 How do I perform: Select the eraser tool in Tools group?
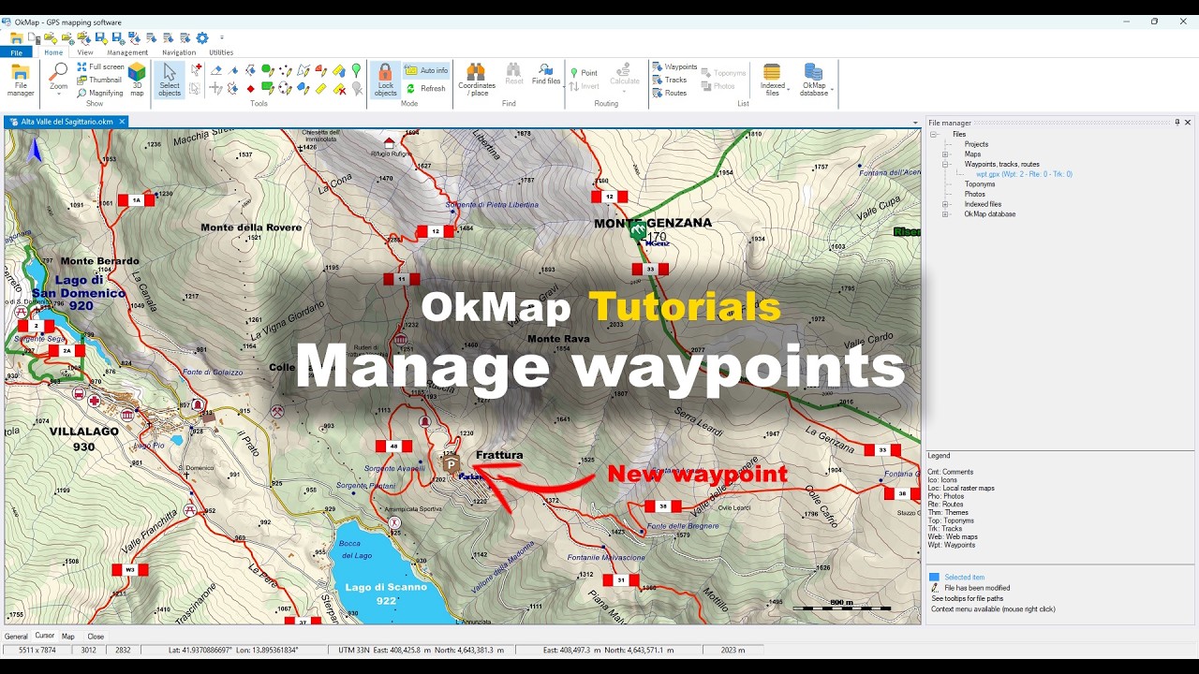pos(216,70)
